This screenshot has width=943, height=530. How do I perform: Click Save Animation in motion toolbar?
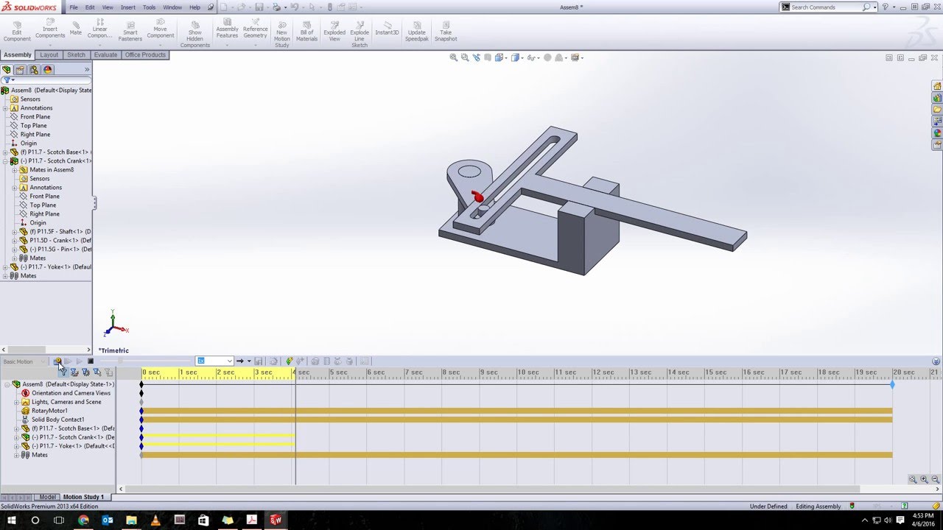pos(259,361)
